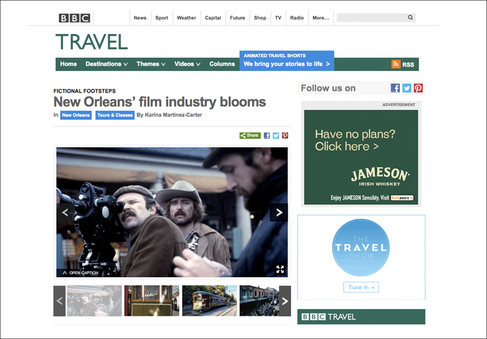Expand the Destinations dropdown menu
The image size is (487, 339).
(107, 64)
